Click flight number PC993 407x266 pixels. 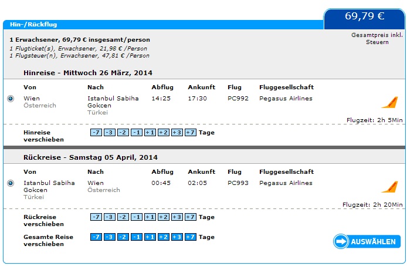[x=238, y=183]
